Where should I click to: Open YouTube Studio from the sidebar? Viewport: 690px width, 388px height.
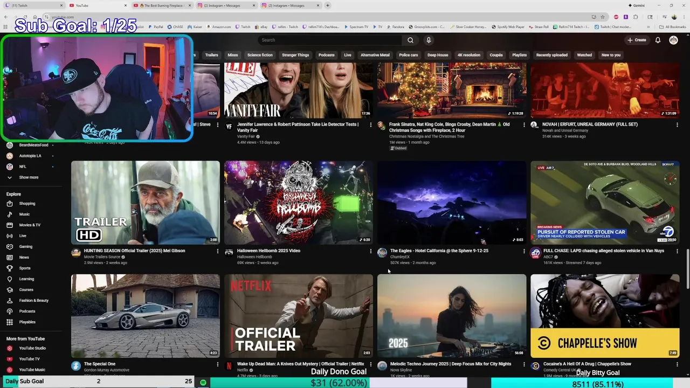tap(32, 348)
